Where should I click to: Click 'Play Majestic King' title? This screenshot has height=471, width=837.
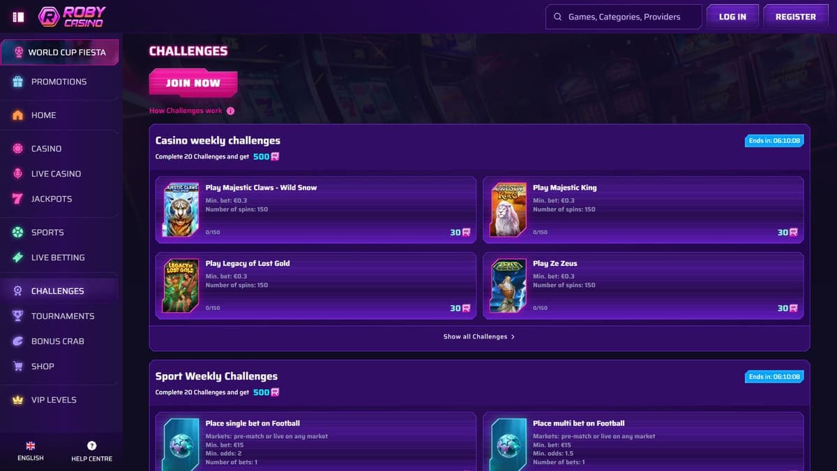(565, 188)
